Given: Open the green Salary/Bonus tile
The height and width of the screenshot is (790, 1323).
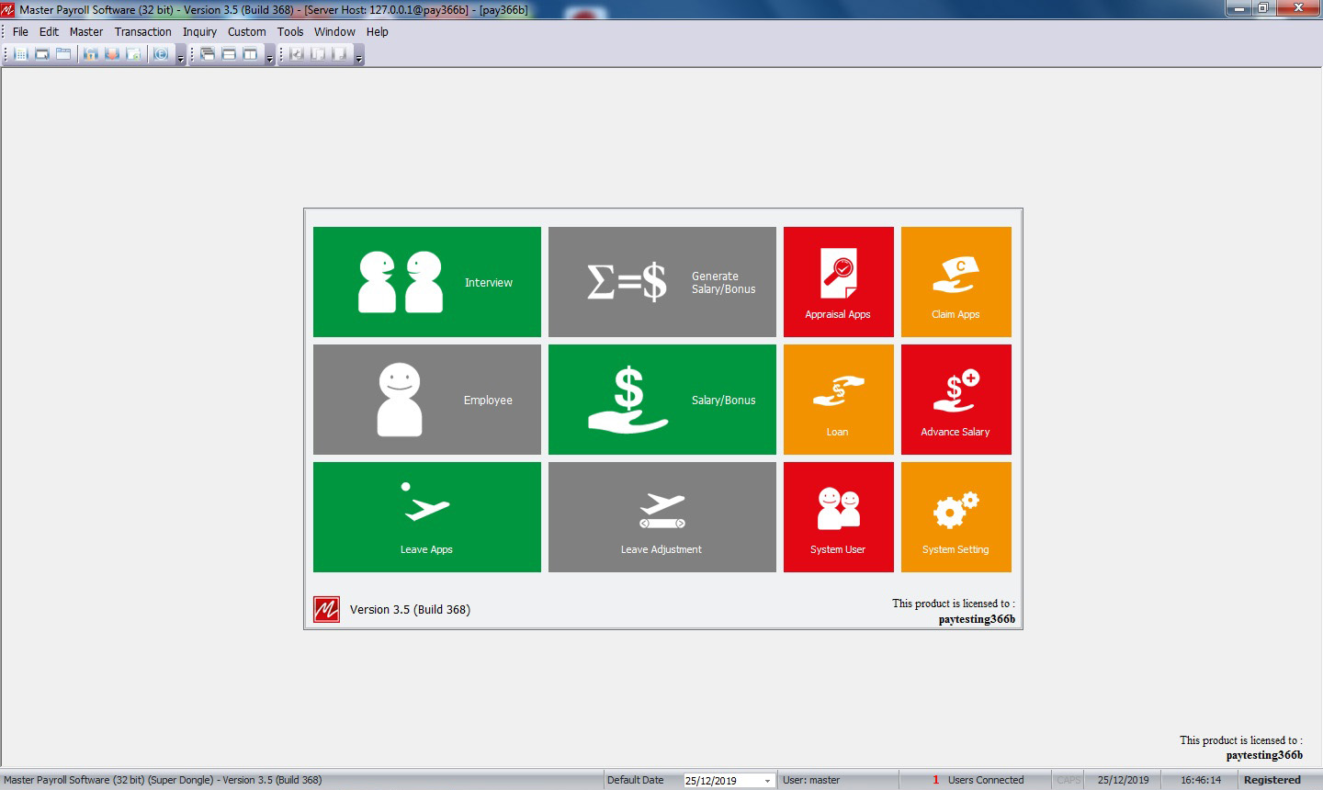Looking at the screenshot, I should [x=662, y=400].
